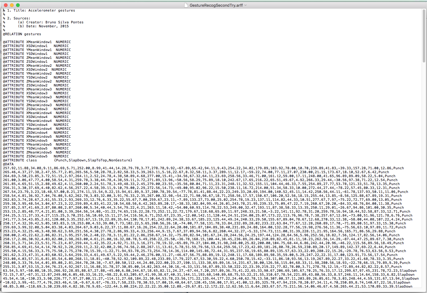The width and height of the screenshot is (427, 293).
Task: Click the data row starting with 257.92,11.88
Action: pyautogui.click(x=203, y=168)
